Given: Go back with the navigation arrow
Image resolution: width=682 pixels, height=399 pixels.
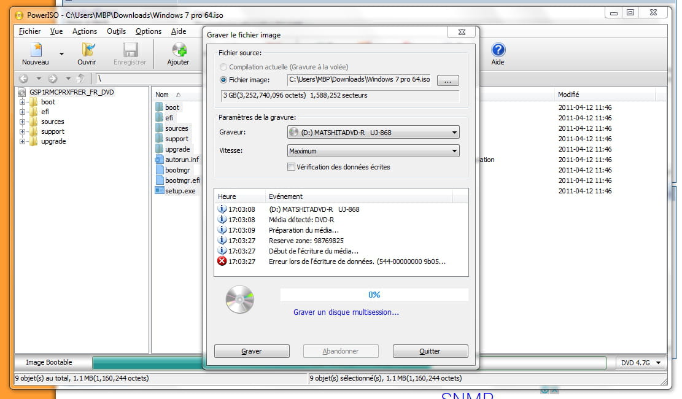Looking at the screenshot, I should click(x=23, y=79).
